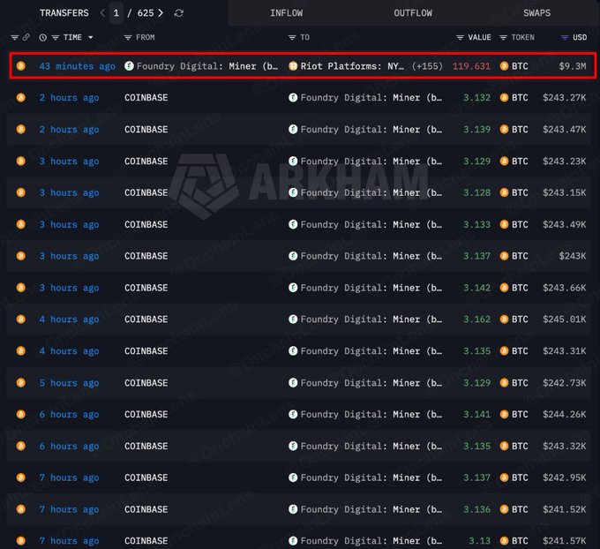The image size is (600, 549).
Task: Click Bitcoin chain icon in $243.27K row
Action: 21,97
